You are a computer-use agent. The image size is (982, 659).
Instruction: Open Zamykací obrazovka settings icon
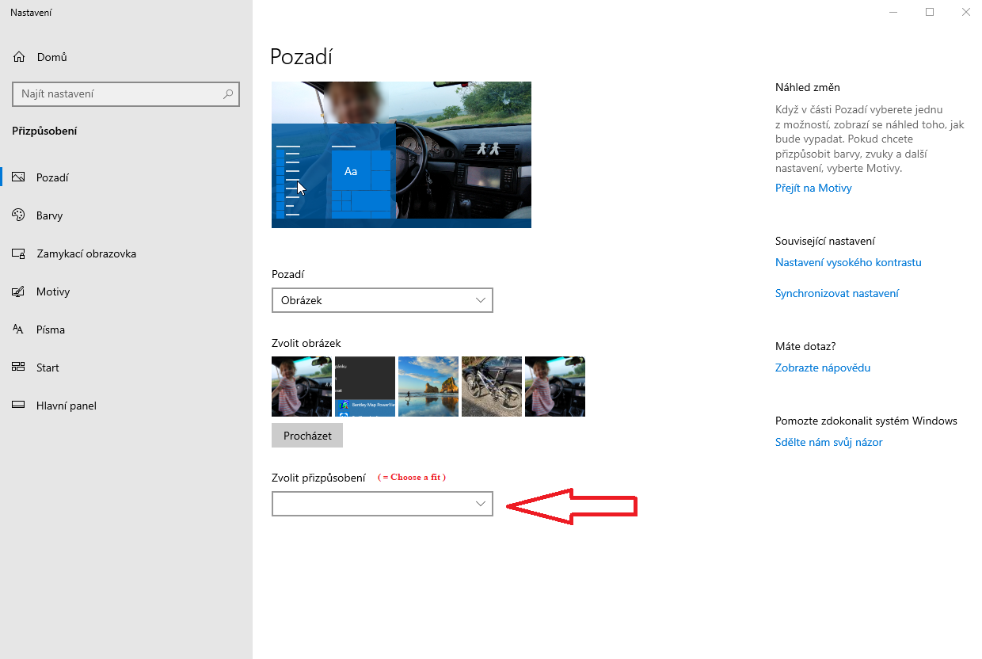coord(18,253)
